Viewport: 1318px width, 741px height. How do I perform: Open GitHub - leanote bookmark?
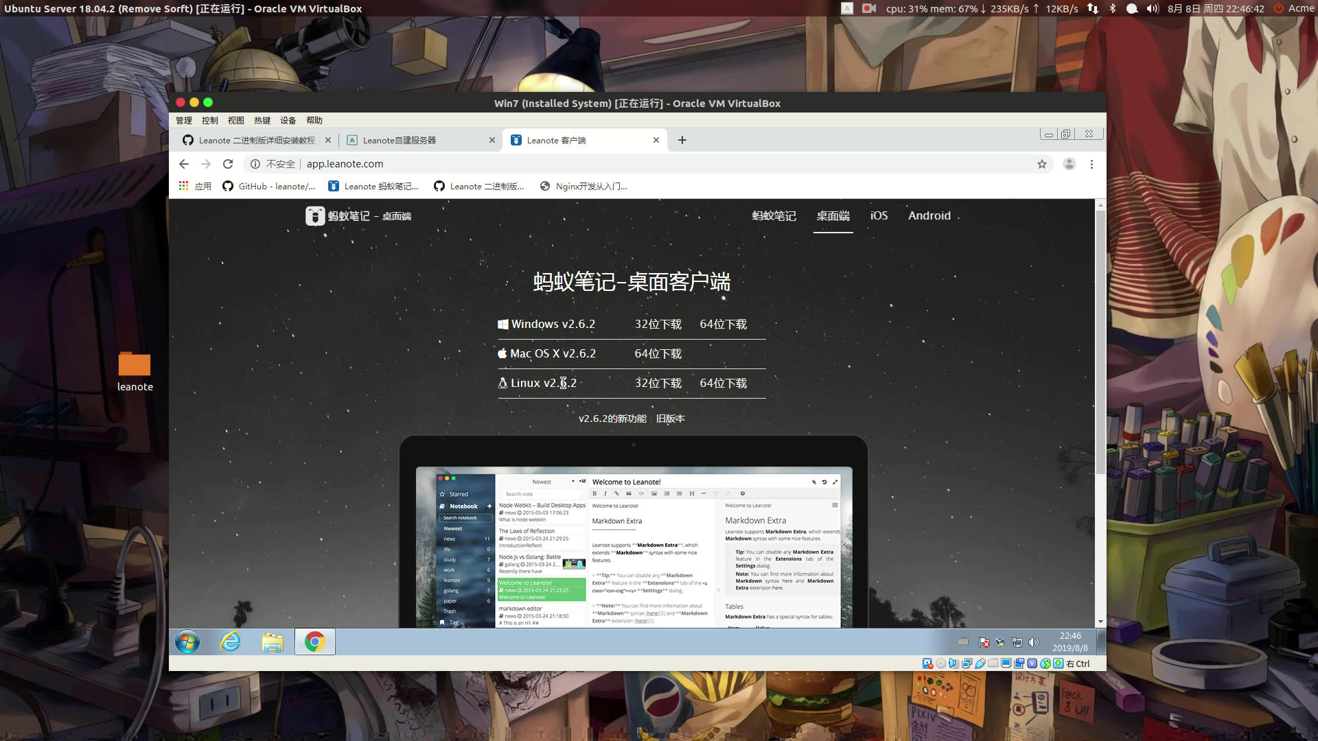click(x=269, y=186)
